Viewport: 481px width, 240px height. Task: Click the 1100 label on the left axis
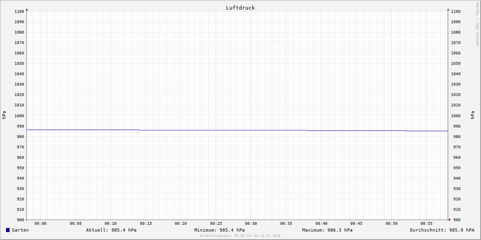point(19,12)
